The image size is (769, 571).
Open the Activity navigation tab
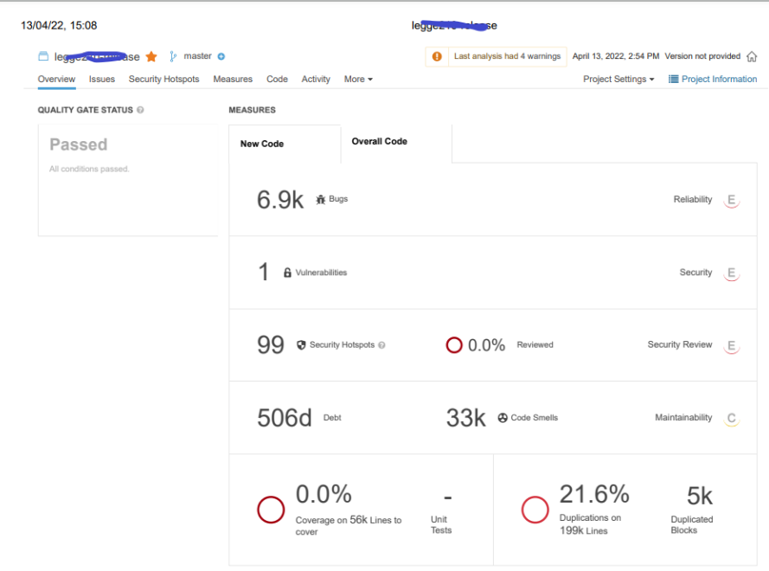point(316,79)
